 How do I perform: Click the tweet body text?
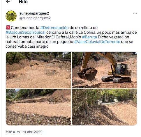click(x=71, y=37)
